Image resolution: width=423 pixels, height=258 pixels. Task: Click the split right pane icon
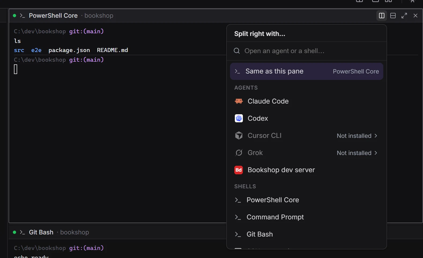[382, 16]
